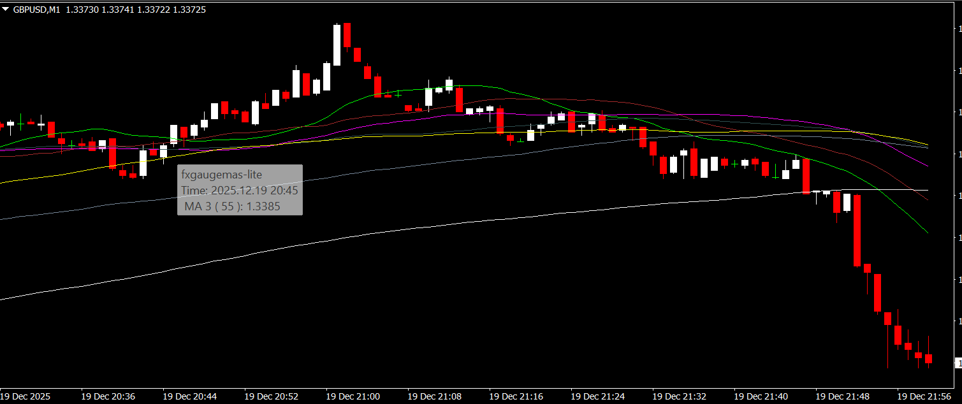Click the triangle arrow beside GBPUSD,M1
This screenshot has height=404, width=962.
tap(6, 10)
